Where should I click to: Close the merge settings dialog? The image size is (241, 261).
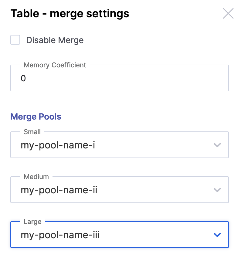tap(228, 14)
